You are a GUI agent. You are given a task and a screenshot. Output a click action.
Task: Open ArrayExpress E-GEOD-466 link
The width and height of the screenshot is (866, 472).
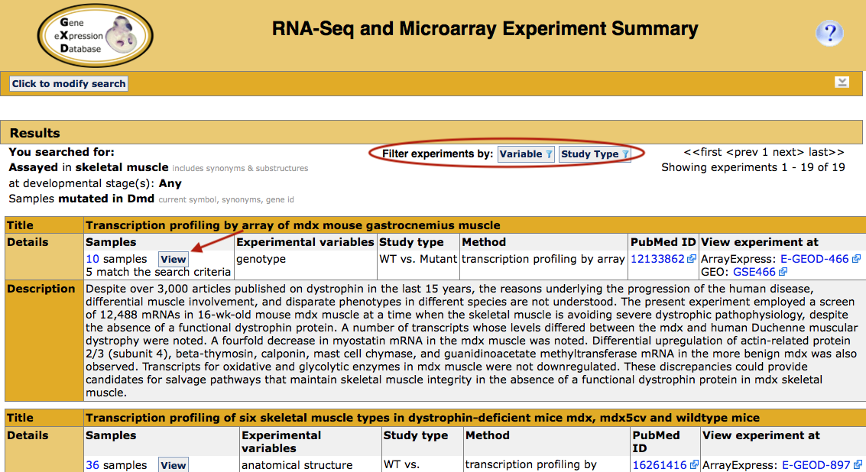(814, 259)
